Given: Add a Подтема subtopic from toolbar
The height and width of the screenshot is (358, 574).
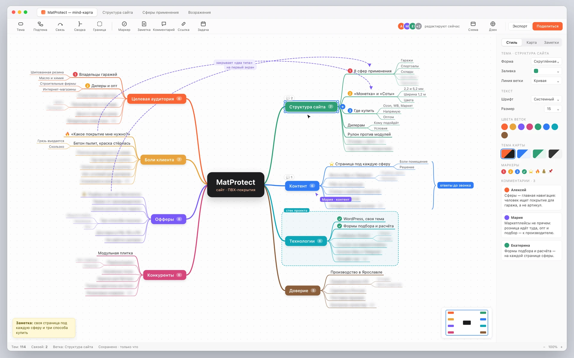Looking at the screenshot, I should pyautogui.click(x=40, y=26).
